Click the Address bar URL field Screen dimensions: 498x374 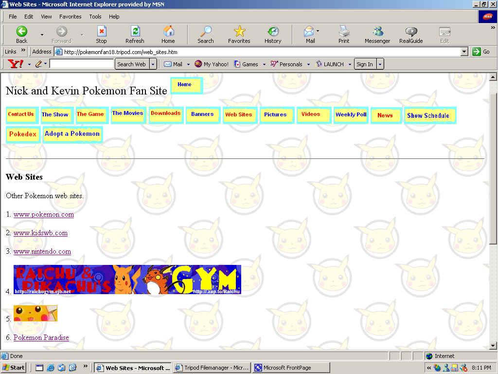click(x=257, y=52)
